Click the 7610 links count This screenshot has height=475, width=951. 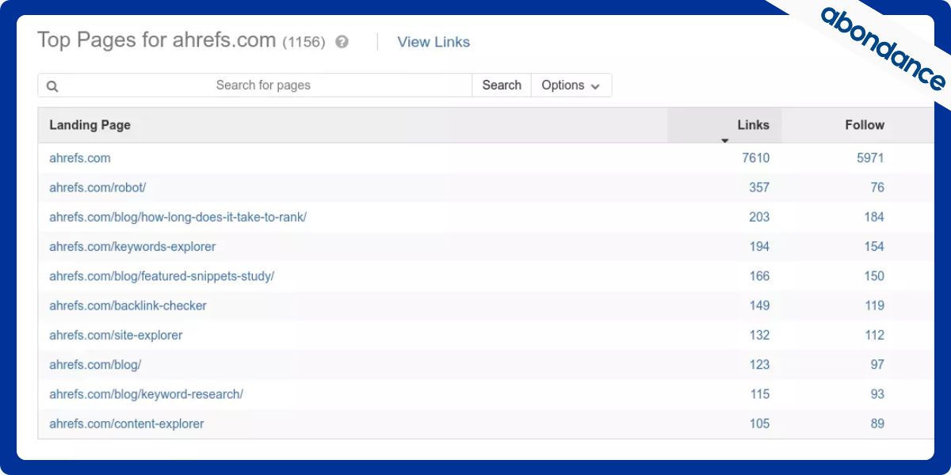tap(755, 158)
